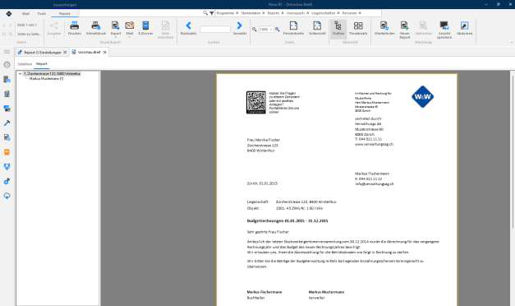
Task: Click the Mail envelope icon
Action: pos(130,25)
